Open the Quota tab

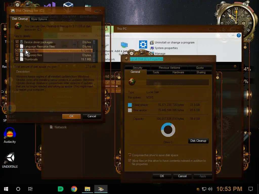200,68
